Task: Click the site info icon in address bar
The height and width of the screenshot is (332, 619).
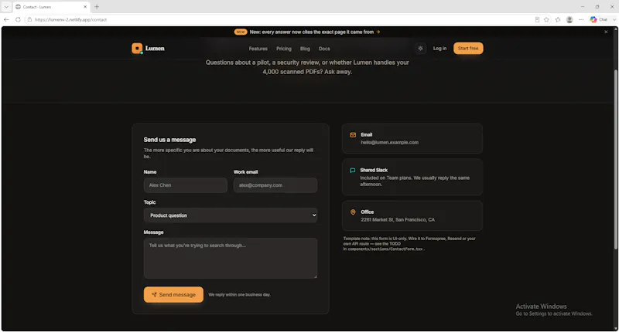Action: tap(29, 19)
